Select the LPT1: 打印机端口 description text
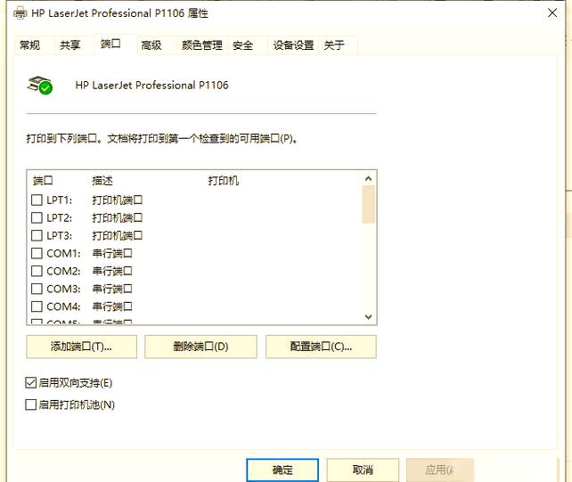The height and width of the screenshot is (482, 572). tap(117, 200)
